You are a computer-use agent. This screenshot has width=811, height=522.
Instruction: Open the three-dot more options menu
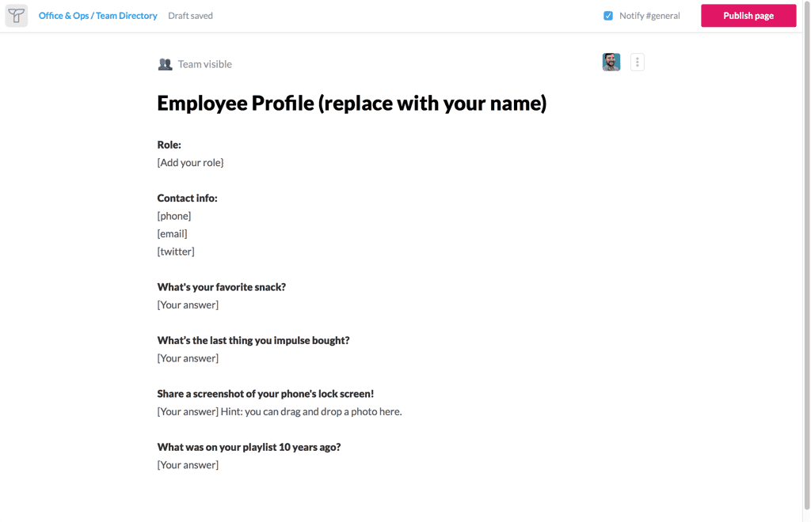(x=637, y=62)
